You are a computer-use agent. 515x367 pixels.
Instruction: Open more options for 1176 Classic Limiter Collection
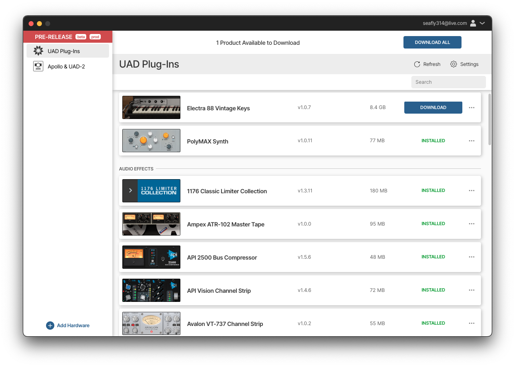tap(471, 190)
